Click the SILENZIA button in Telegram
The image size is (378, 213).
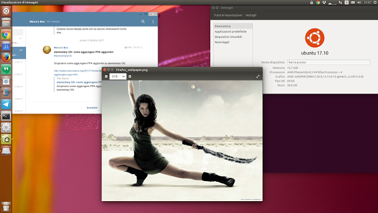[x=92, y=108]
